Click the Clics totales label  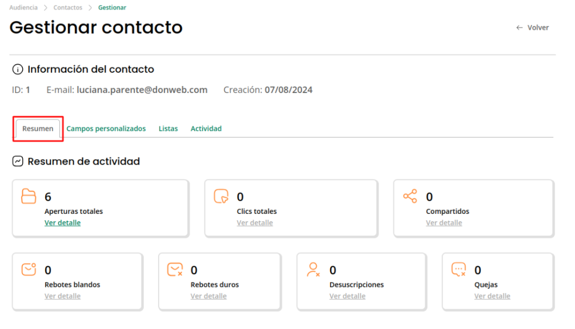coord(257,211)
